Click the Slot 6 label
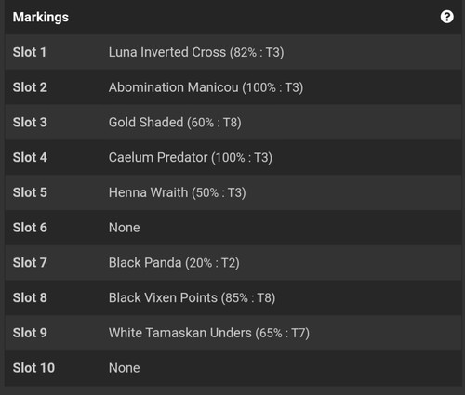This screenshot has width=465, height=395. tap(30, 228)
